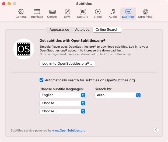Open www.OpenSubtitles.org link
168x142 pixels.
pyautogui.click(x=69, y=130)
